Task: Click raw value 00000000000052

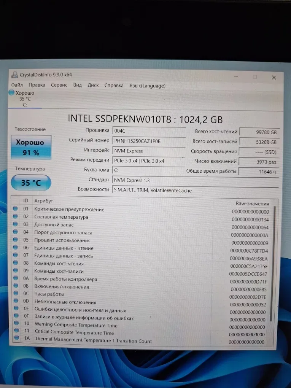Action: click(248, 305)
